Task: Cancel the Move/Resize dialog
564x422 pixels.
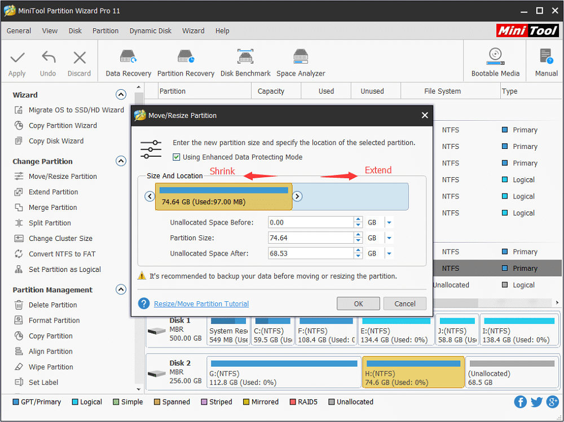Action: (x=405, y=304)
